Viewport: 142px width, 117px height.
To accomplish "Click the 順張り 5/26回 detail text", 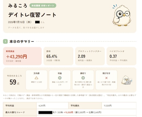I will pos(36,82).
